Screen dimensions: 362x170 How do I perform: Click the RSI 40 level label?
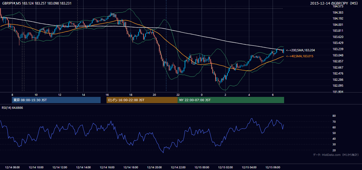pos(334,139)
